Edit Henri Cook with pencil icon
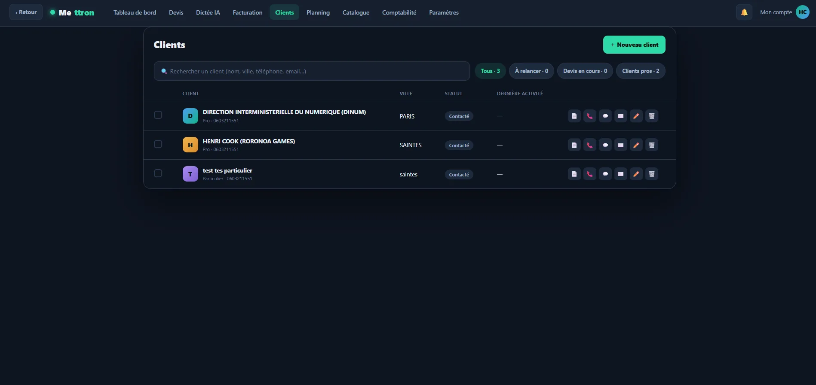 636,145
